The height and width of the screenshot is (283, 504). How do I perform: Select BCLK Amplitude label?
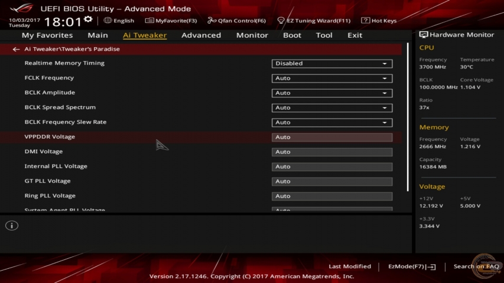click(50, 93)
